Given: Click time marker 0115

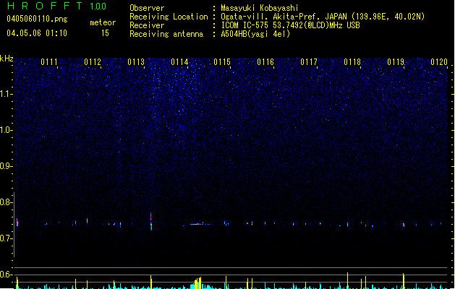Looking at the screenshot, I should click(222, 62).
